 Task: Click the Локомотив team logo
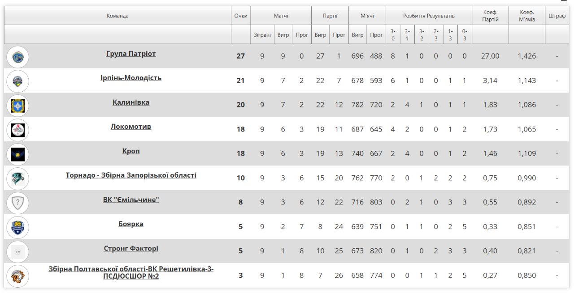point(18,130)
